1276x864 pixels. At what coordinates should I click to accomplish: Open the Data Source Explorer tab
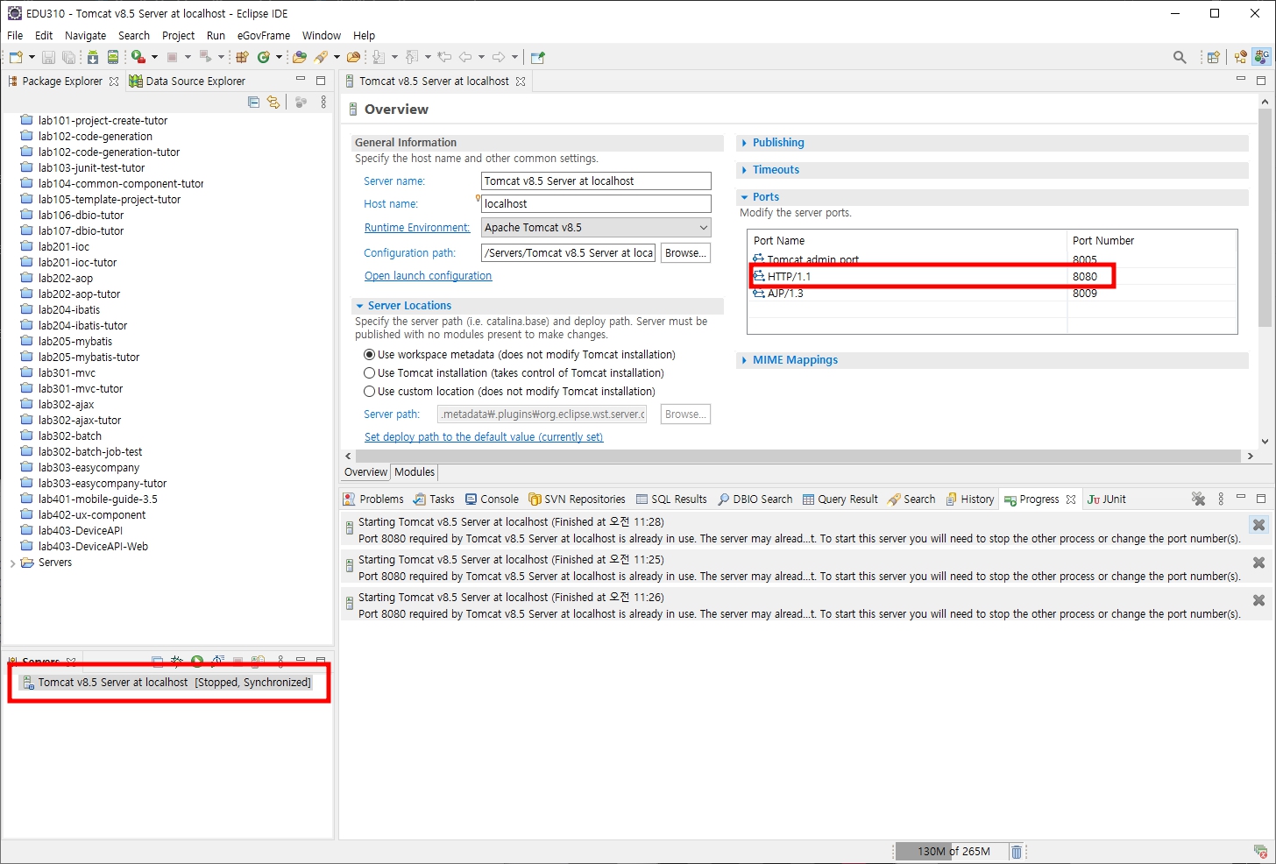187,81
